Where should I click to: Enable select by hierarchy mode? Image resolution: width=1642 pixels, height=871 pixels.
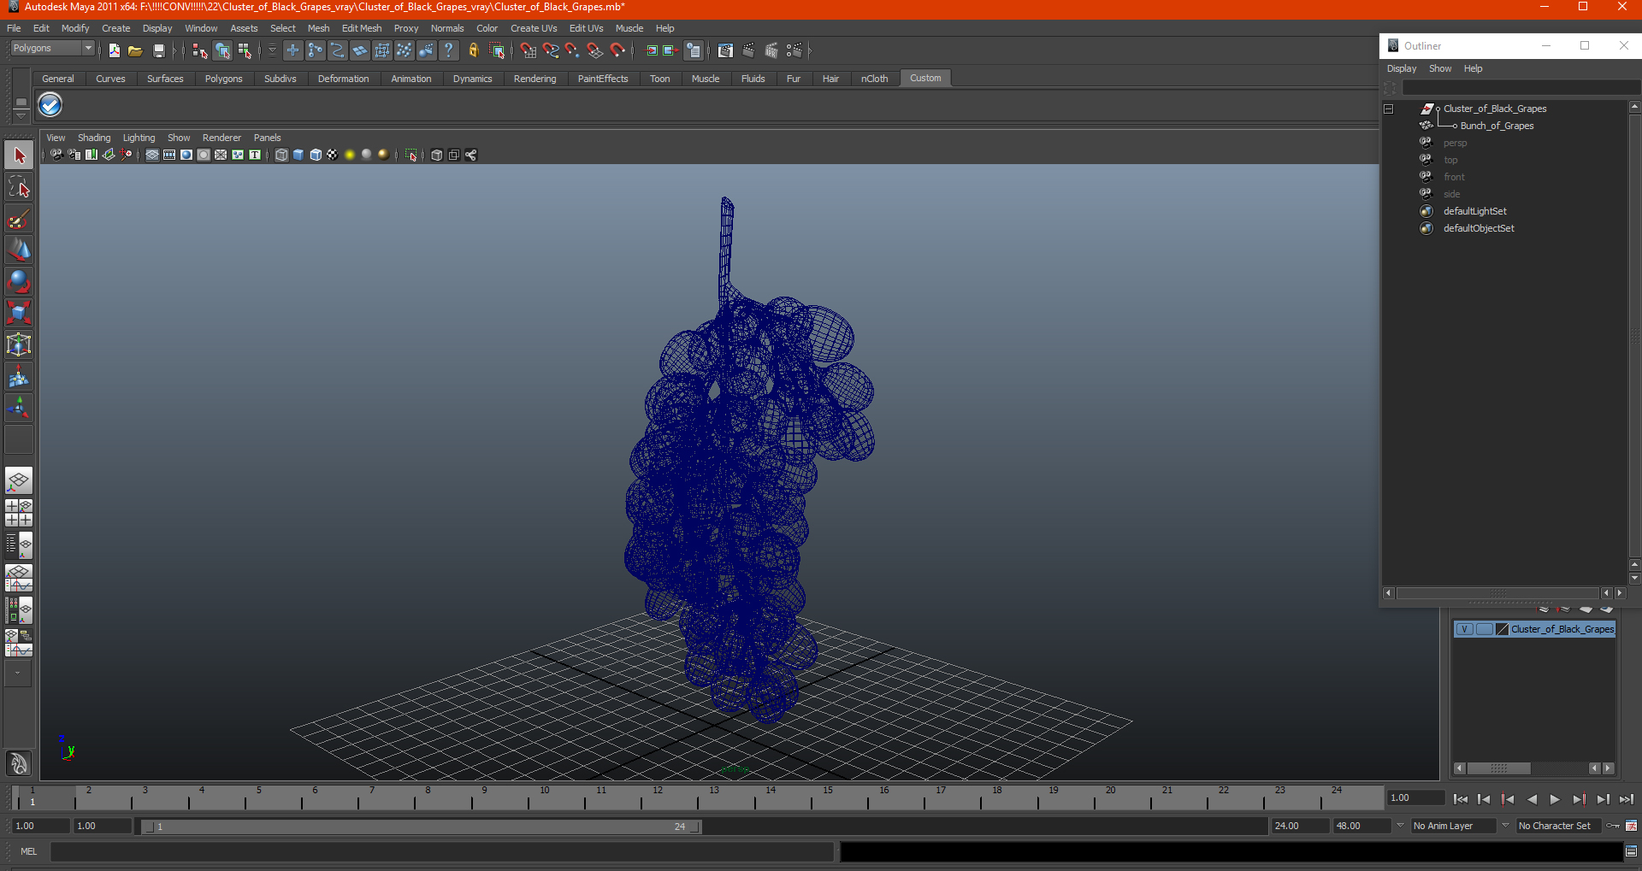[199, 51]
